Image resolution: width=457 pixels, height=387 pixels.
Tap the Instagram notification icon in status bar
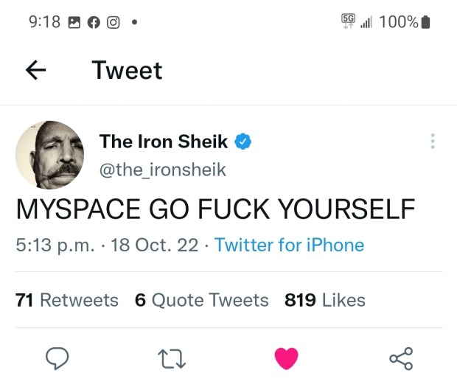[x=113, y=22]
